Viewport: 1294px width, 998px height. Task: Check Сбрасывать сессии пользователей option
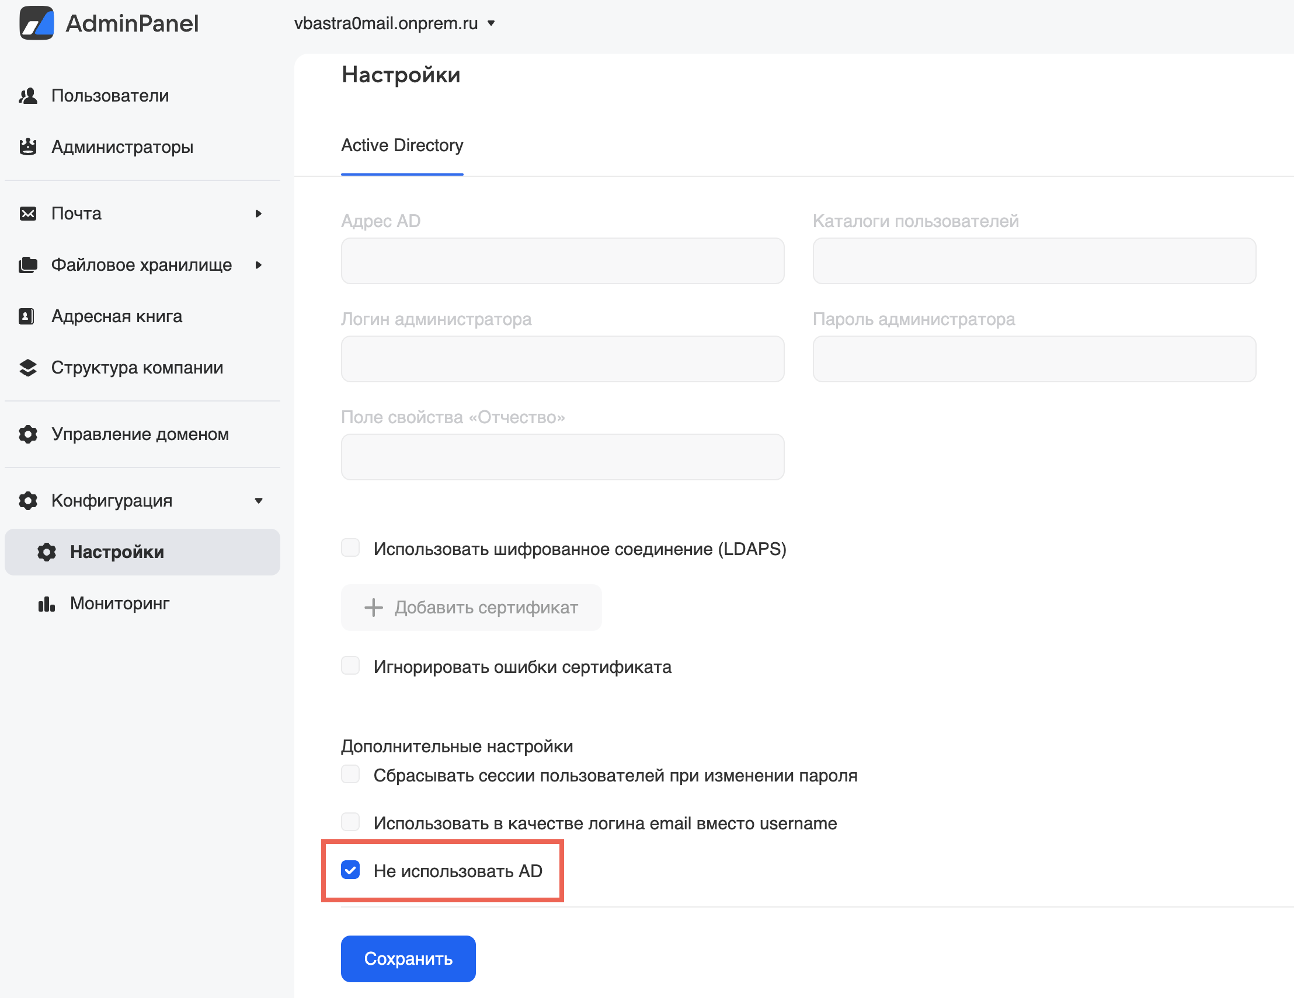point(350,774)
